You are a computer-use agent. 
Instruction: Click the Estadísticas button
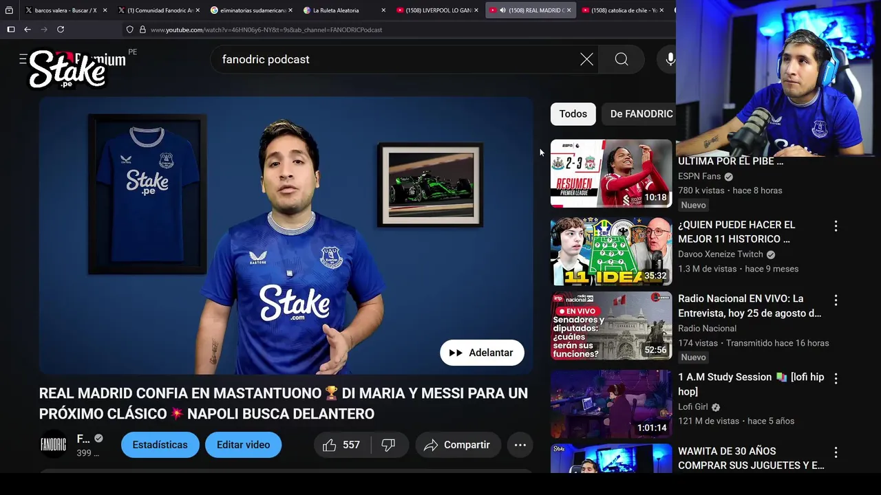click(160, 445)
